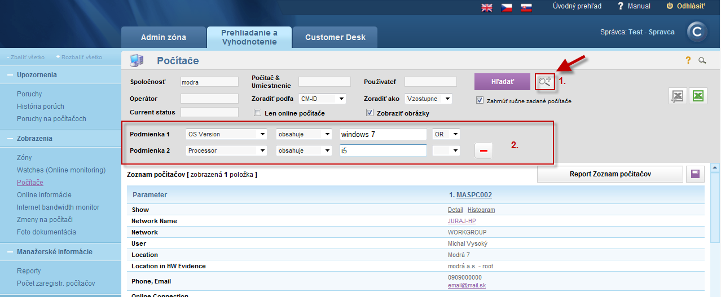Open Zoradiť podľa CM-ID dropdown
The height and width of the screenshot is (297, 721).
coord(322,99)
